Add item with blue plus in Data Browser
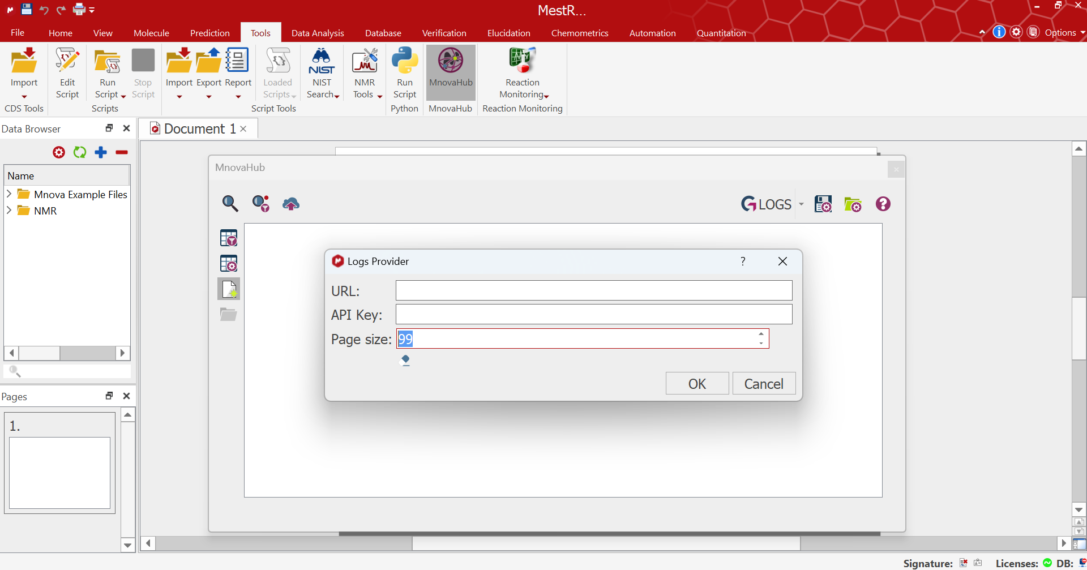Screen dimensions: 1087x570 (x=101, y=152)
